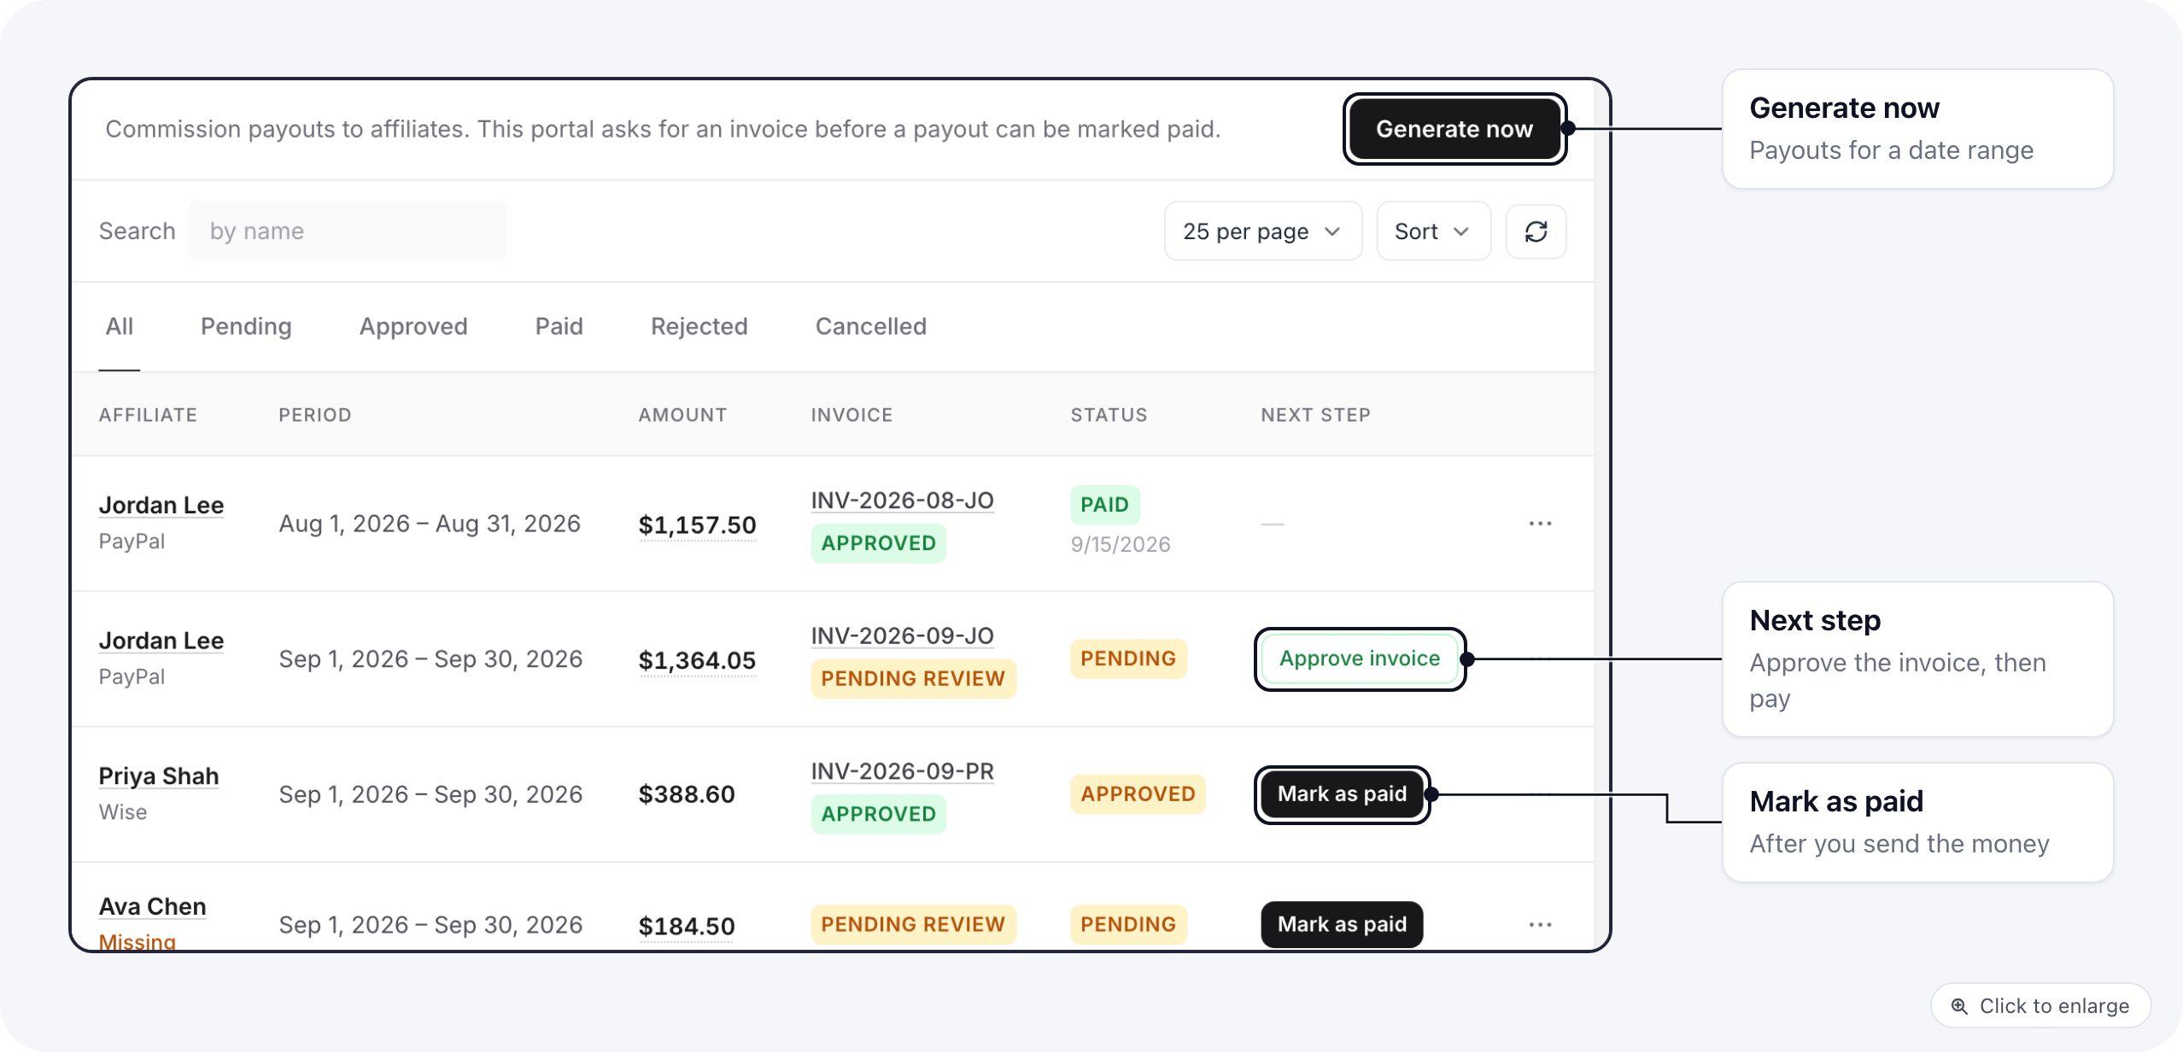Open the more options menu for Jordan Lee's August payout
The height and width of the screenshot is (1054, 2183).
coord(1540,523)
